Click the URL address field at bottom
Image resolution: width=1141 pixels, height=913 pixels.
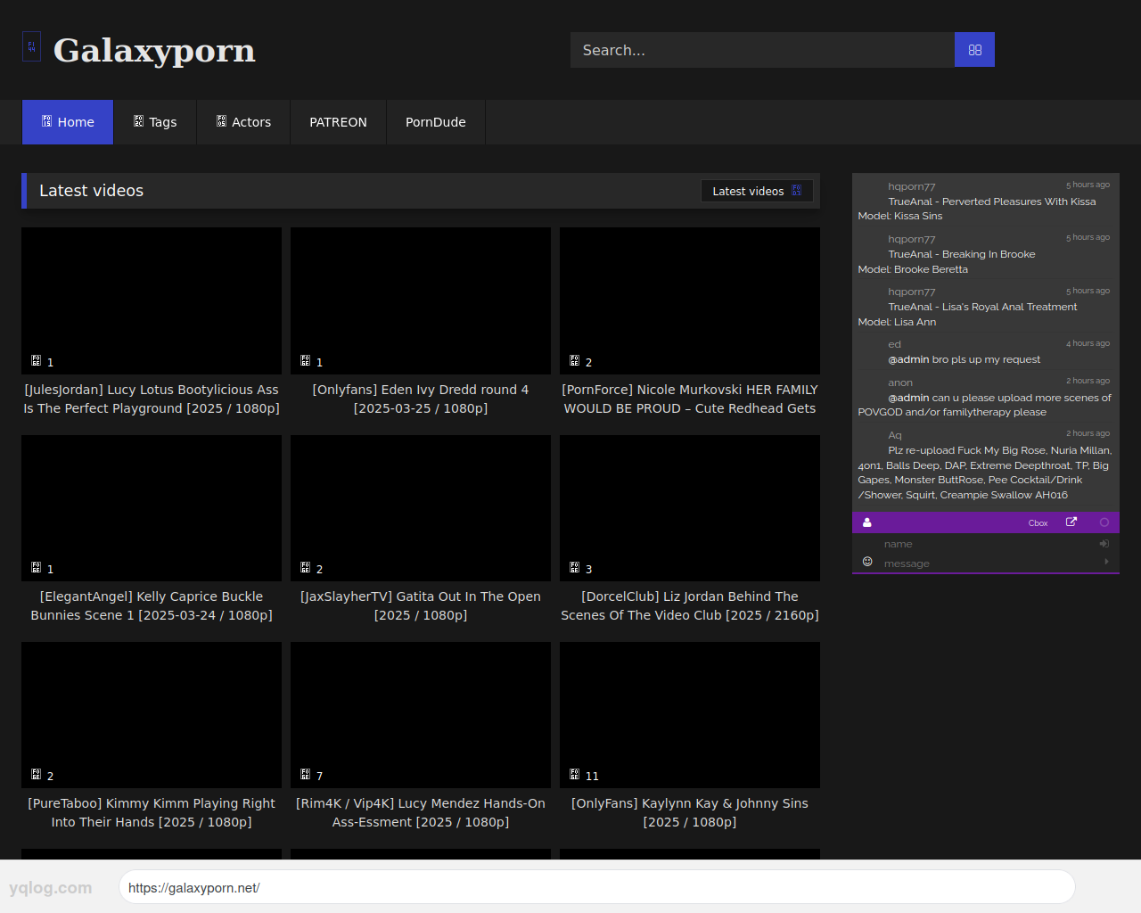pos(596,887)
